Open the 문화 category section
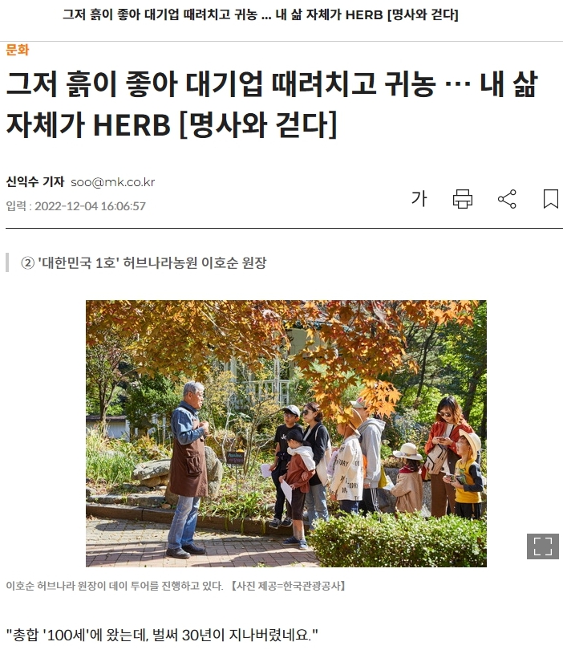Screen dimensions: 563x654 [x=17, y=50]
